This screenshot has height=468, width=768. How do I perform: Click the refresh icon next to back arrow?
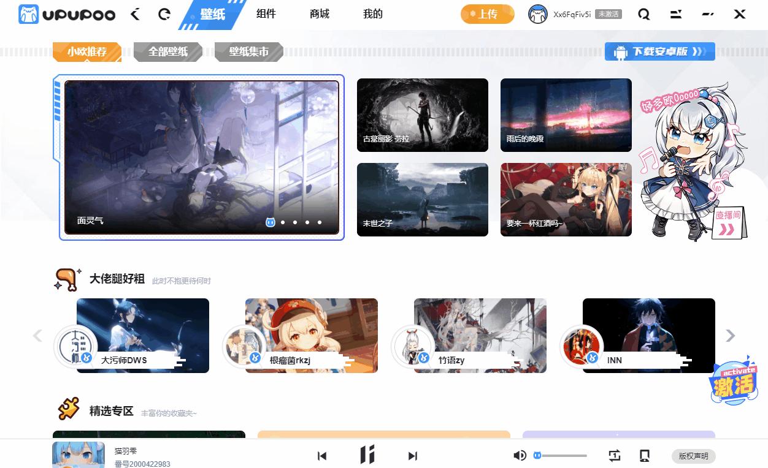(x=164, y=13)
